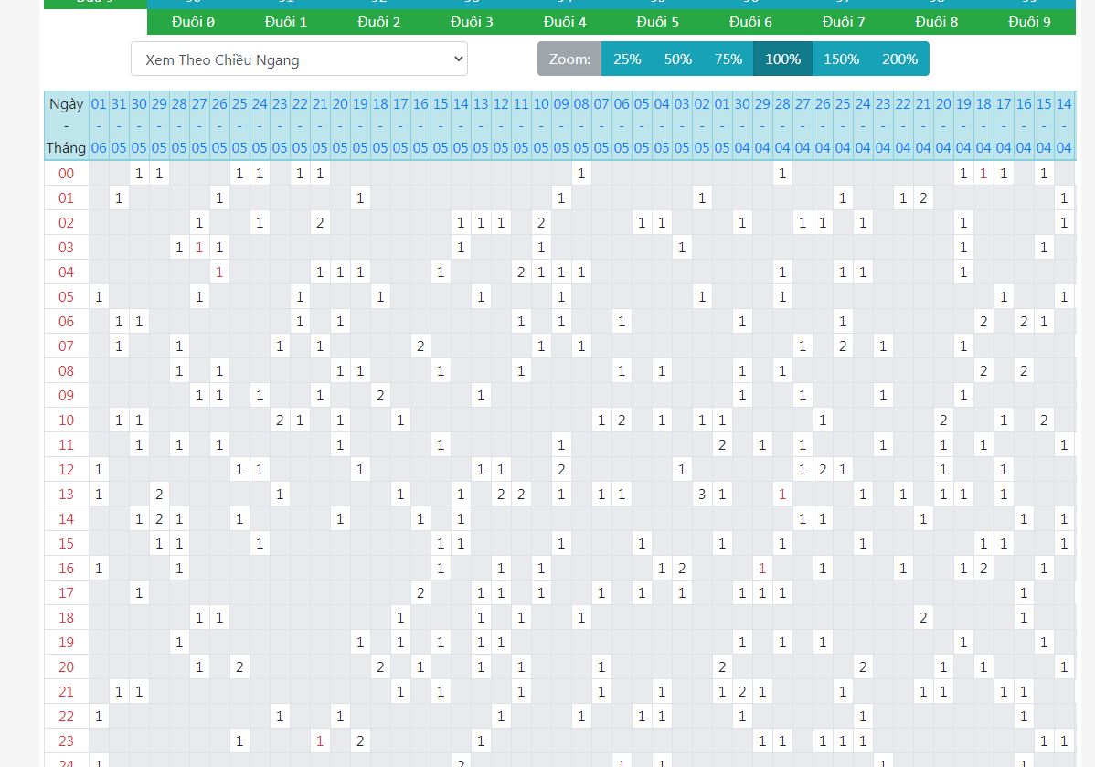Image resolution: width=1095 pixels, height=767 pixels.
Task: Select the 100% zoom button
Action: coord(782,59)
